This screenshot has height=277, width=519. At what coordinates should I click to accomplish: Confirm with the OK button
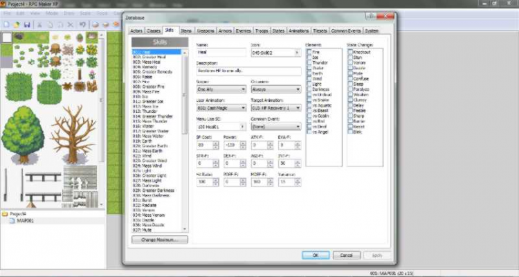pos(316,256)
